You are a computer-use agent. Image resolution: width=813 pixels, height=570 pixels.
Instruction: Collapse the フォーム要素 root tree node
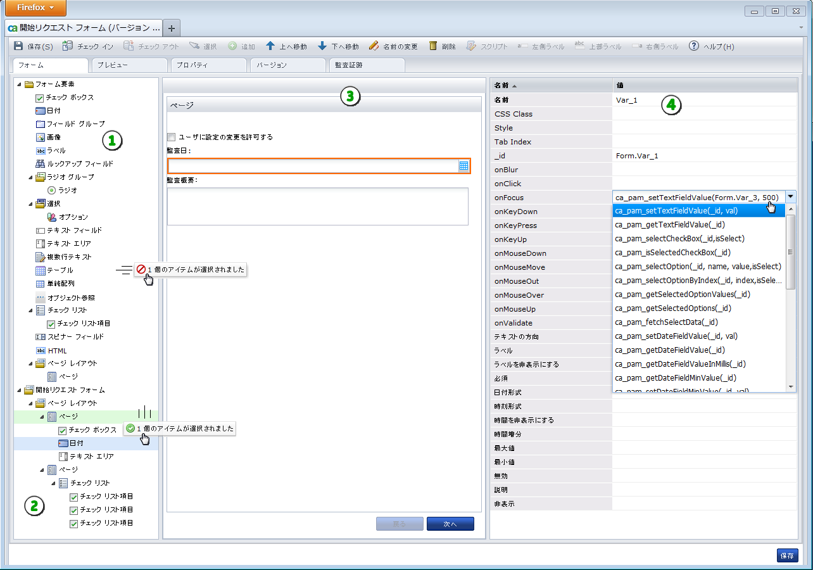[x=19, y=84]
